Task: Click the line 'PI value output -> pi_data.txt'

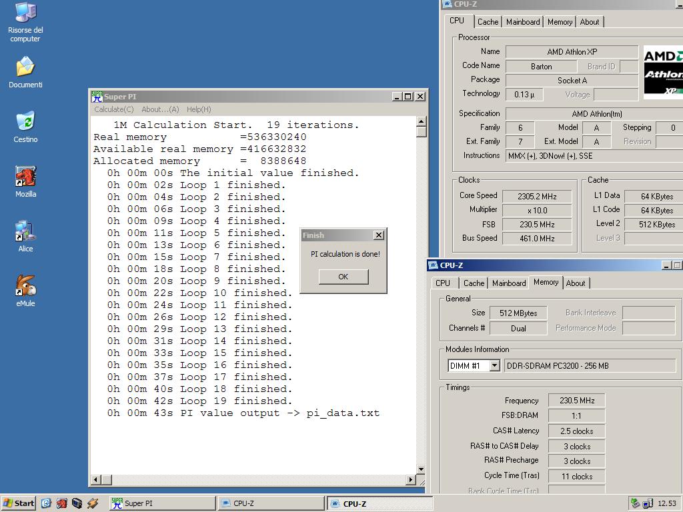Action: (279, 413)
